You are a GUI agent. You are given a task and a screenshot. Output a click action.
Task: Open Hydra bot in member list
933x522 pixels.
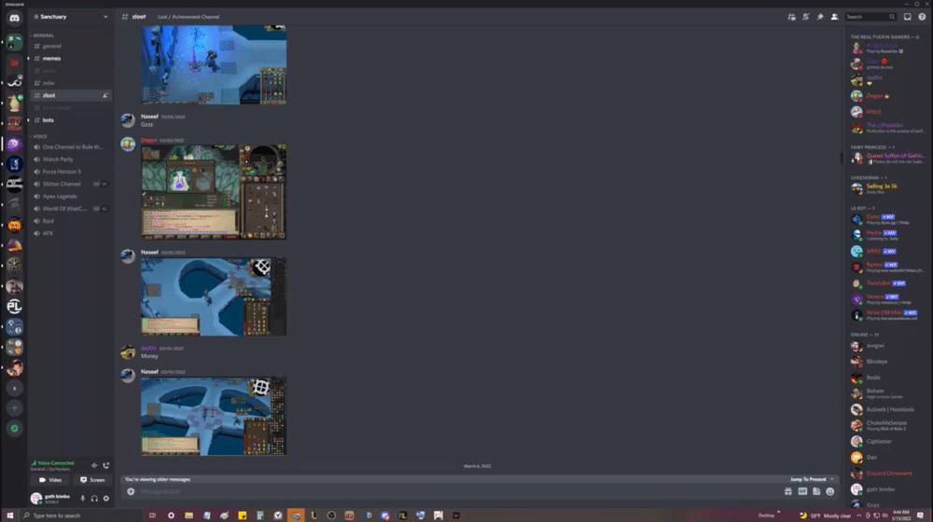[886, 235]
